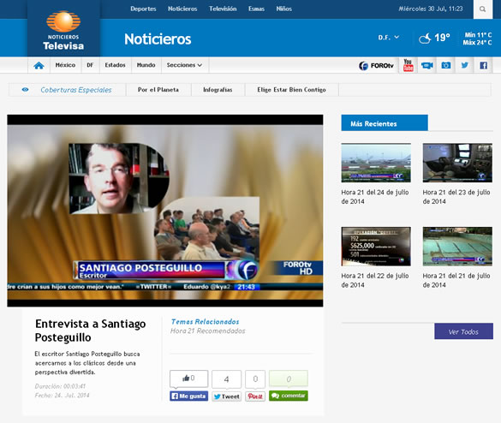Open the Televisión top menu
Viewport: 501px width, 423px height.
click(223, 9)
